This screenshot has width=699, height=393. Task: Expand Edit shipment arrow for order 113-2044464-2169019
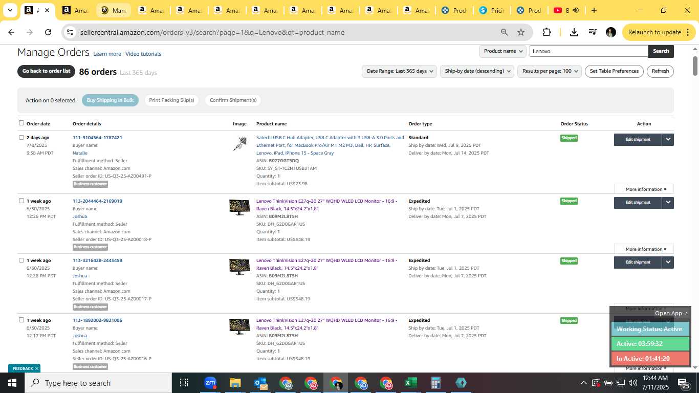(668, 202)
